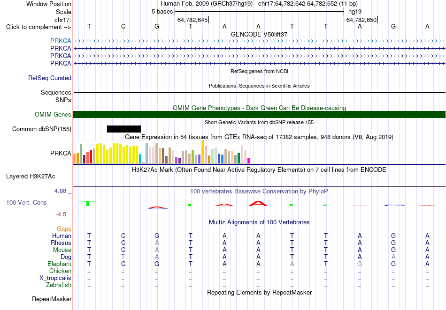Click the "SNPs" track label
Screen dimensions: 446x310
pos(63,100)
